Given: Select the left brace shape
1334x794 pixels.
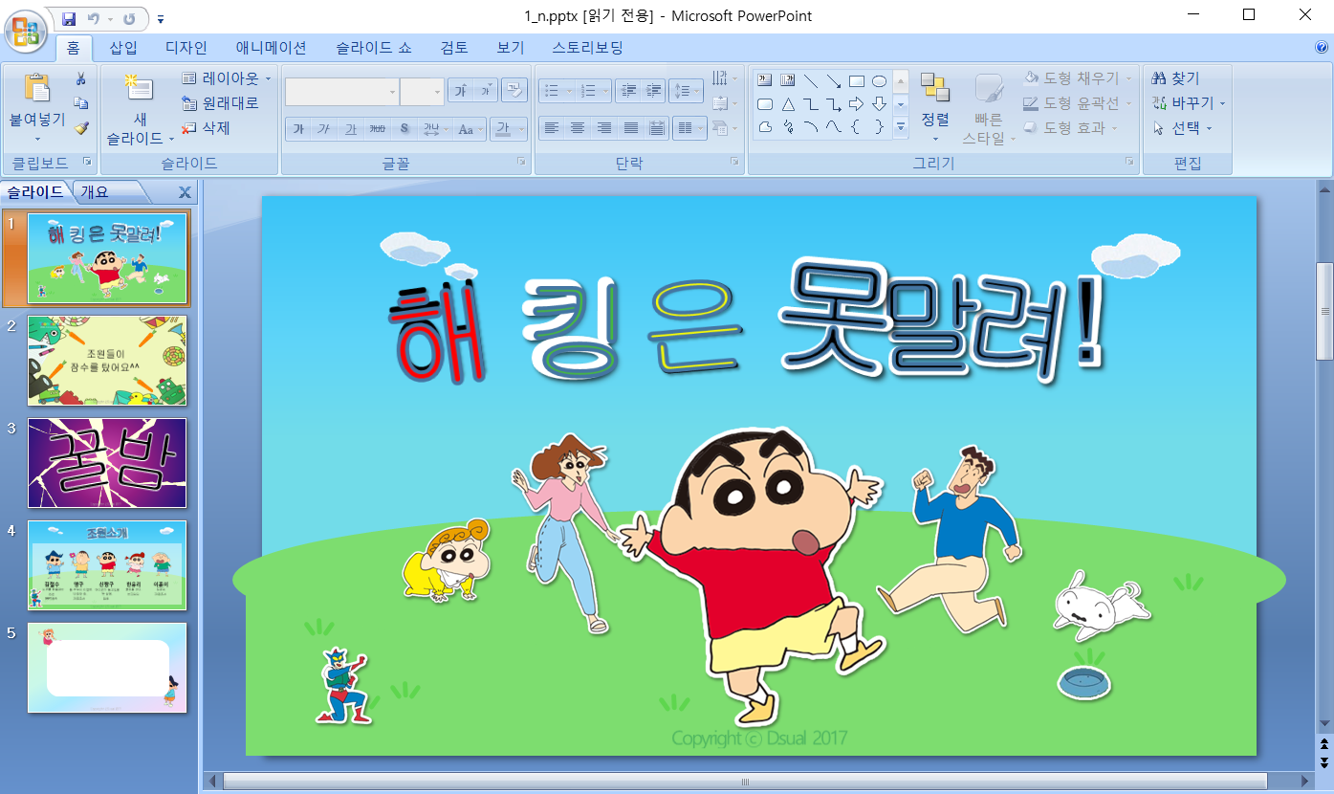Looking at the screenshot, I should (x=857, y=127).
